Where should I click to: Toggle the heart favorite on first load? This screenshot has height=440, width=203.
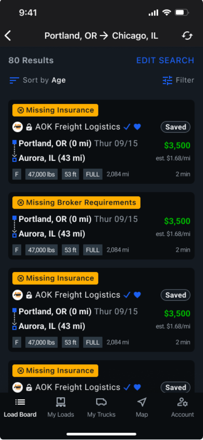tap(137, 127)
